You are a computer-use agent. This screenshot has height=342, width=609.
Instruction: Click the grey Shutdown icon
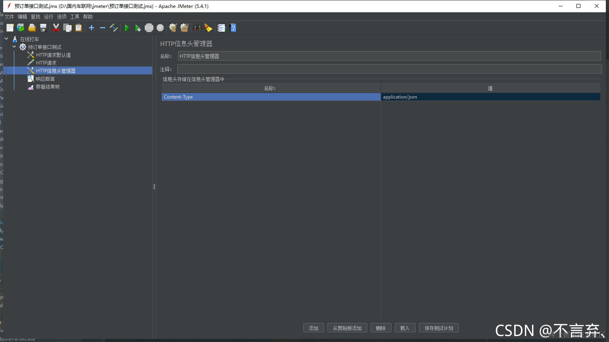point(160,28)
